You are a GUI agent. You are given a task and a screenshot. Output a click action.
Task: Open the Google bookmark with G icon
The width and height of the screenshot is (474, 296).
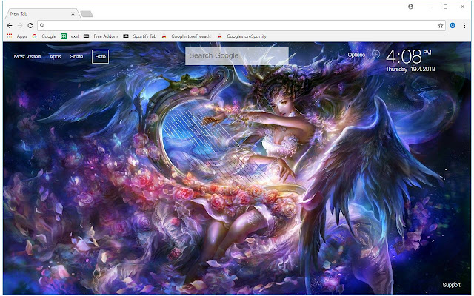pos(44,36)
